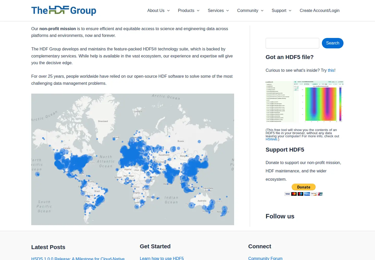The width and height of the screenshot is (375, 260).
Task: Open the H5Web link
Action: 271,139
